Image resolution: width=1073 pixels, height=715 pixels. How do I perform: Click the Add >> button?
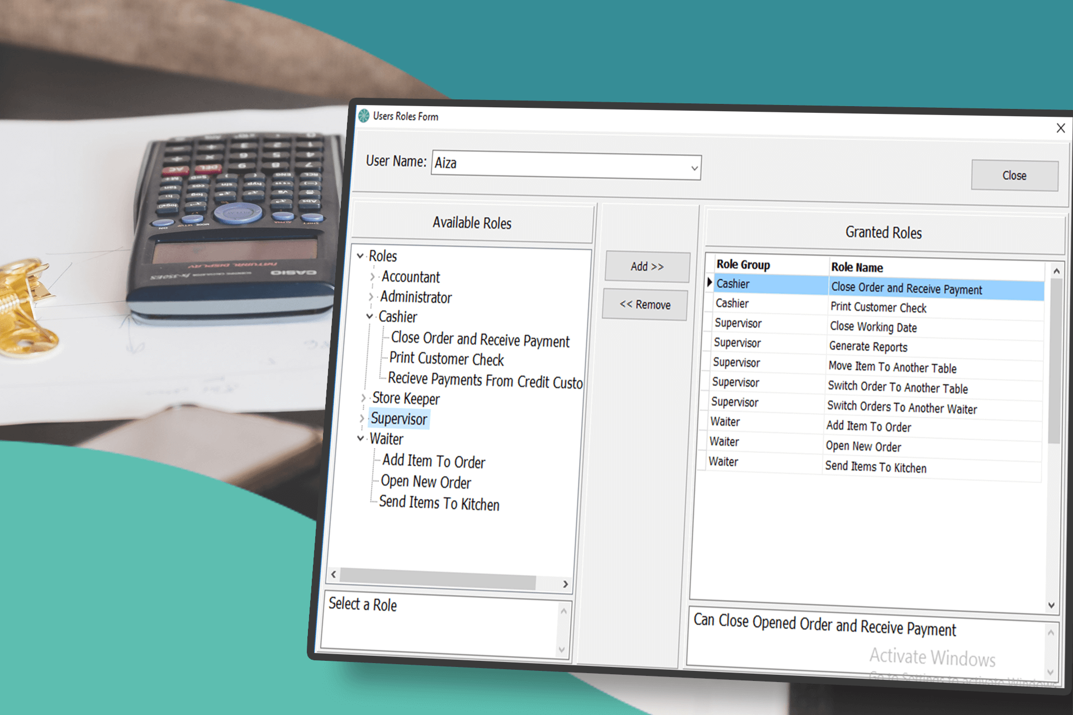647,267
